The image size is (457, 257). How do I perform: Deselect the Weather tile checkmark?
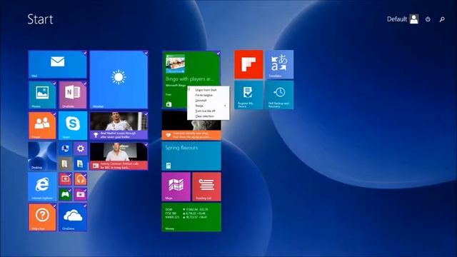(x=146, y=53)
